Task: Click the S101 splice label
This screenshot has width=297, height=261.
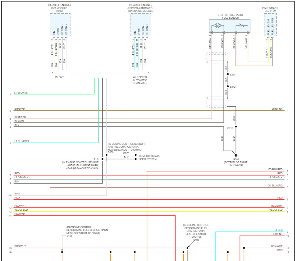Action: tap(96, 159)
